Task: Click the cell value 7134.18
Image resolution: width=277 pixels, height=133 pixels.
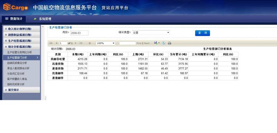Action: click(183, 59)
